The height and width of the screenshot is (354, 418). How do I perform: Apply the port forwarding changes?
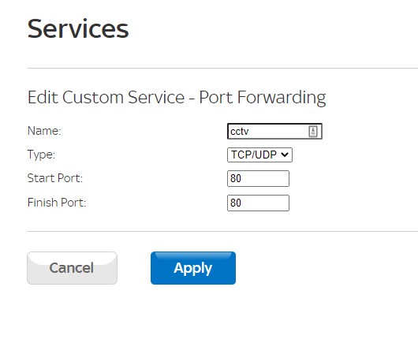click(193, 268)
